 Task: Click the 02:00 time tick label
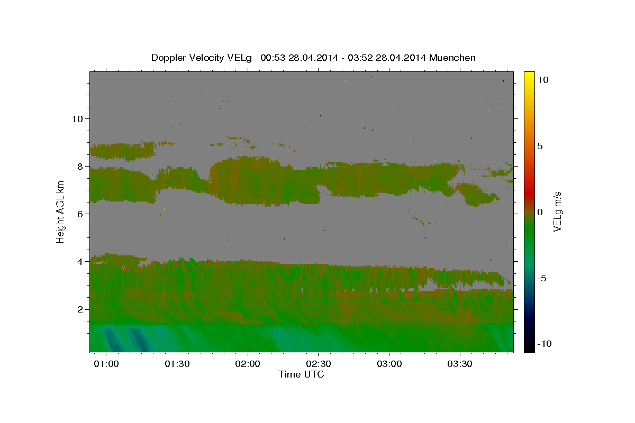[x=248, y=364]
